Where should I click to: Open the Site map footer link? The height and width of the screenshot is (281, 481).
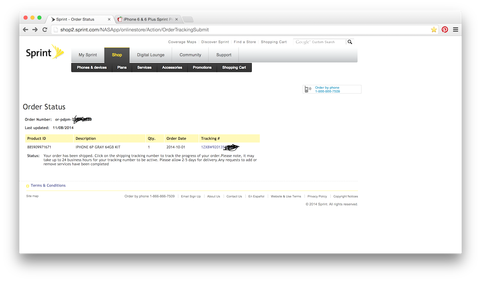click(x=32, y=196)
